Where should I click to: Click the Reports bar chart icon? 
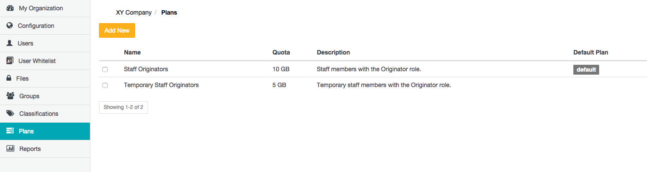[10, 149]
